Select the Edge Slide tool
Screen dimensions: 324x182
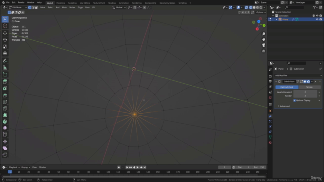click(x=5, y=135)
